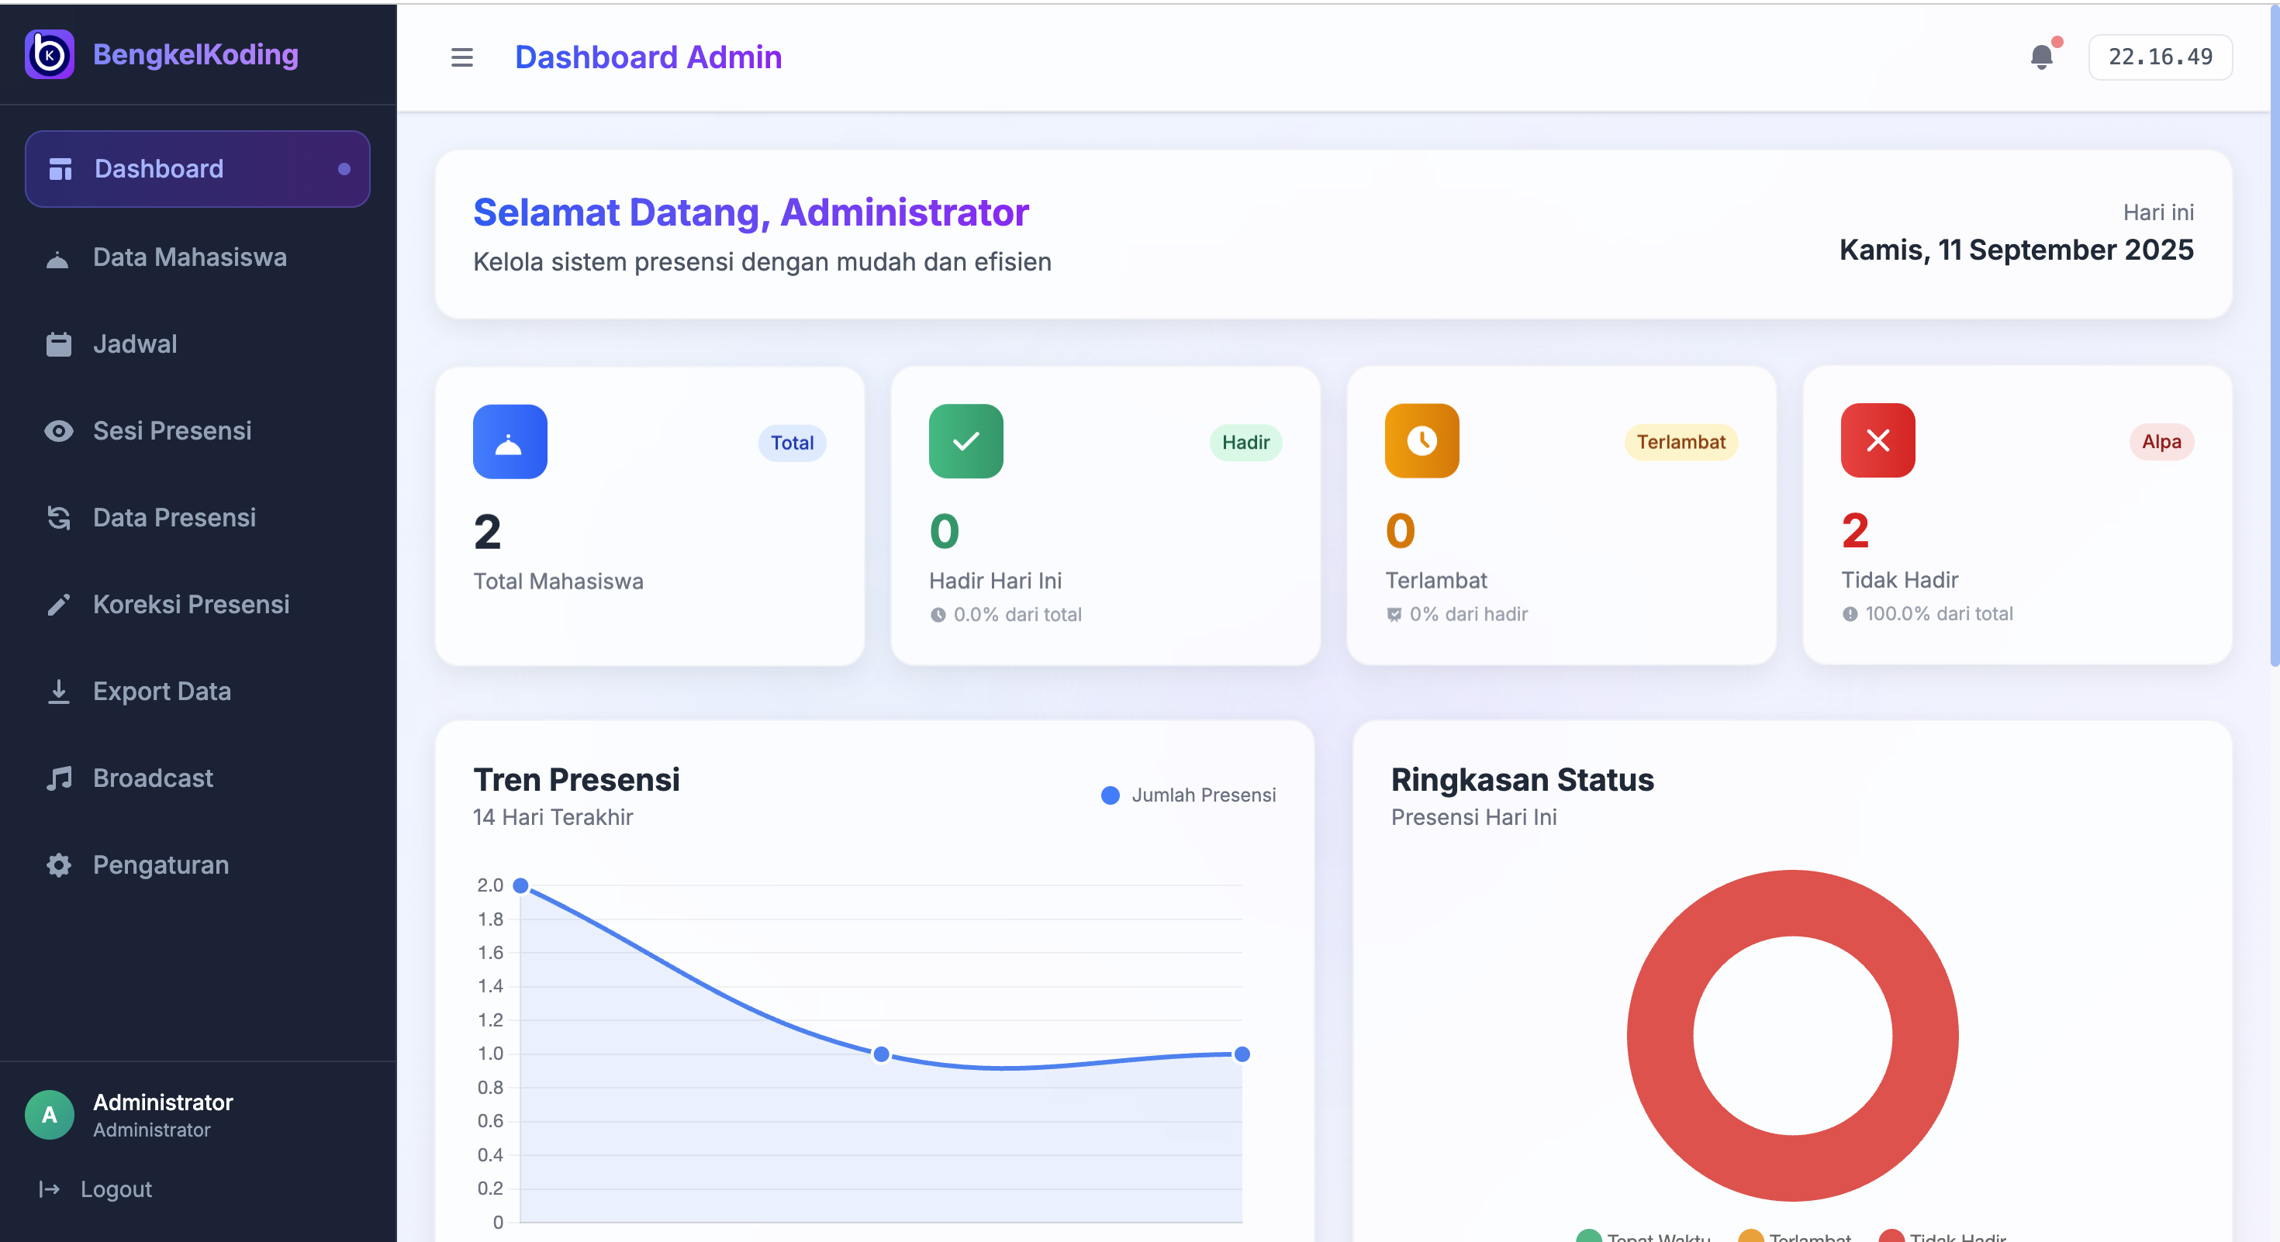This screenshot has height=1242, width=2280.
Task: Click the red donut chart segment
Action: (x=1659, y=1035)
